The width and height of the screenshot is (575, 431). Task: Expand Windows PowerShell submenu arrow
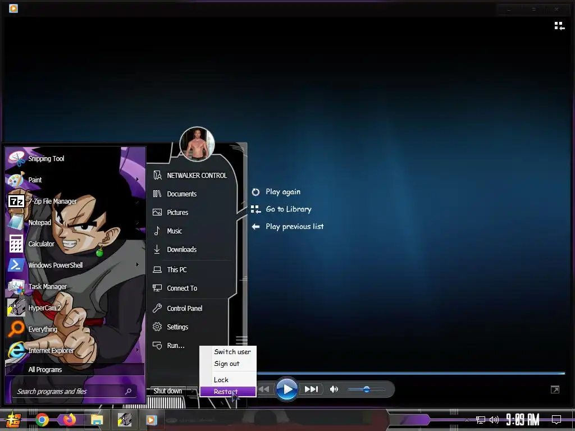[x=138, y=265]
